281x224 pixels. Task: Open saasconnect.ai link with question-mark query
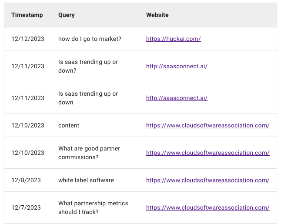pos(177,66)
